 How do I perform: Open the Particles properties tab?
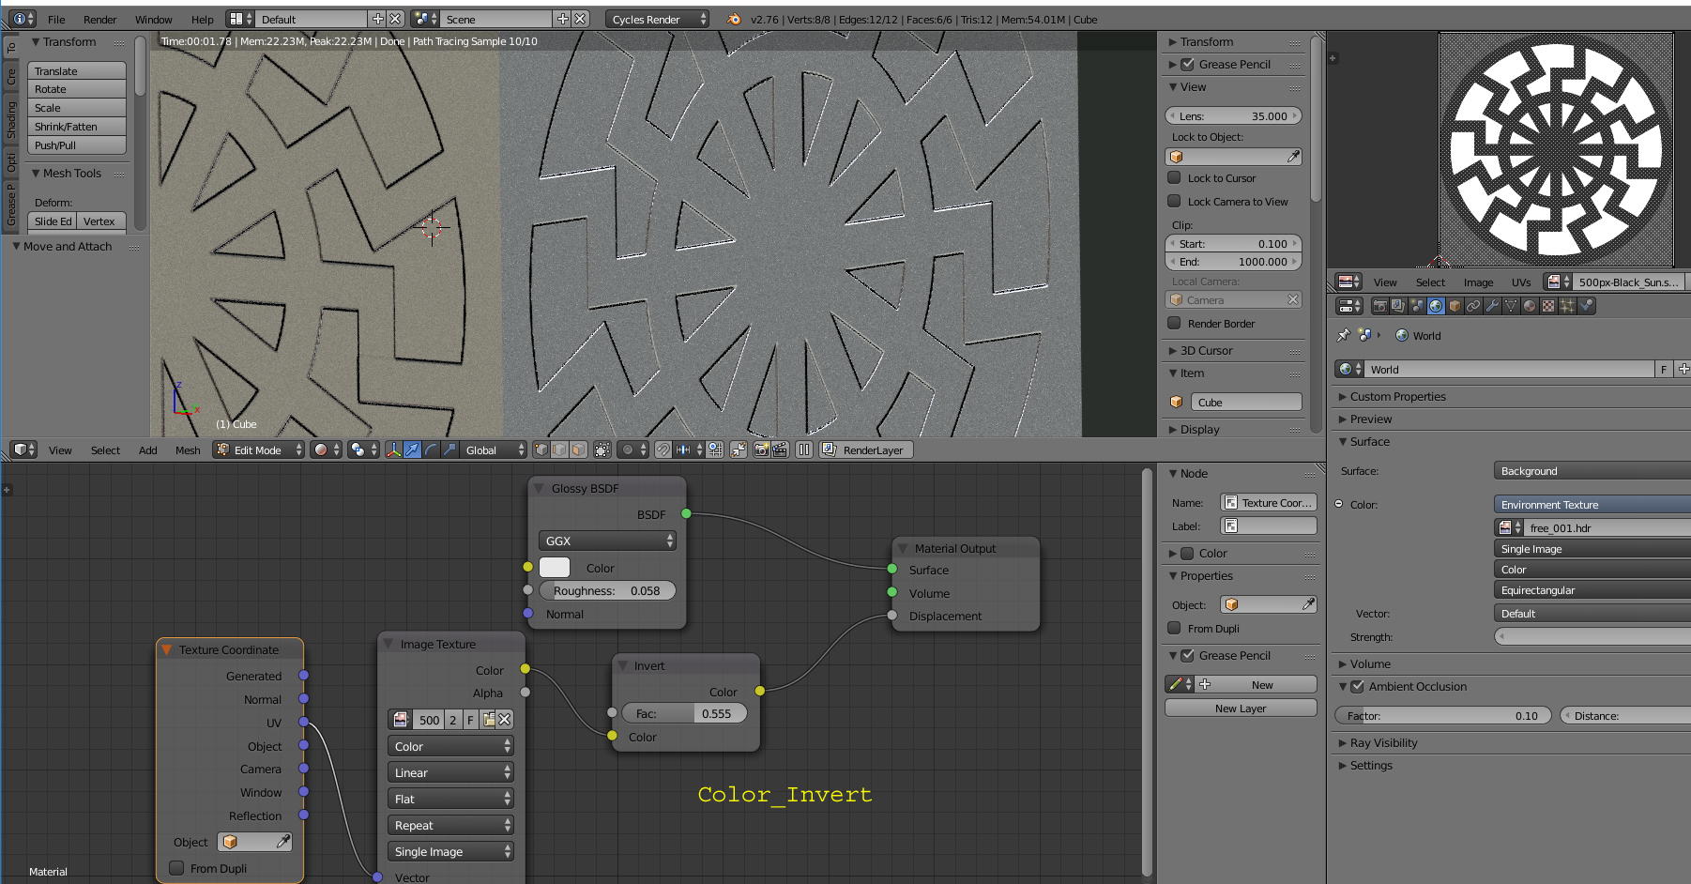pyautogui.click(x=1567, y=306)
